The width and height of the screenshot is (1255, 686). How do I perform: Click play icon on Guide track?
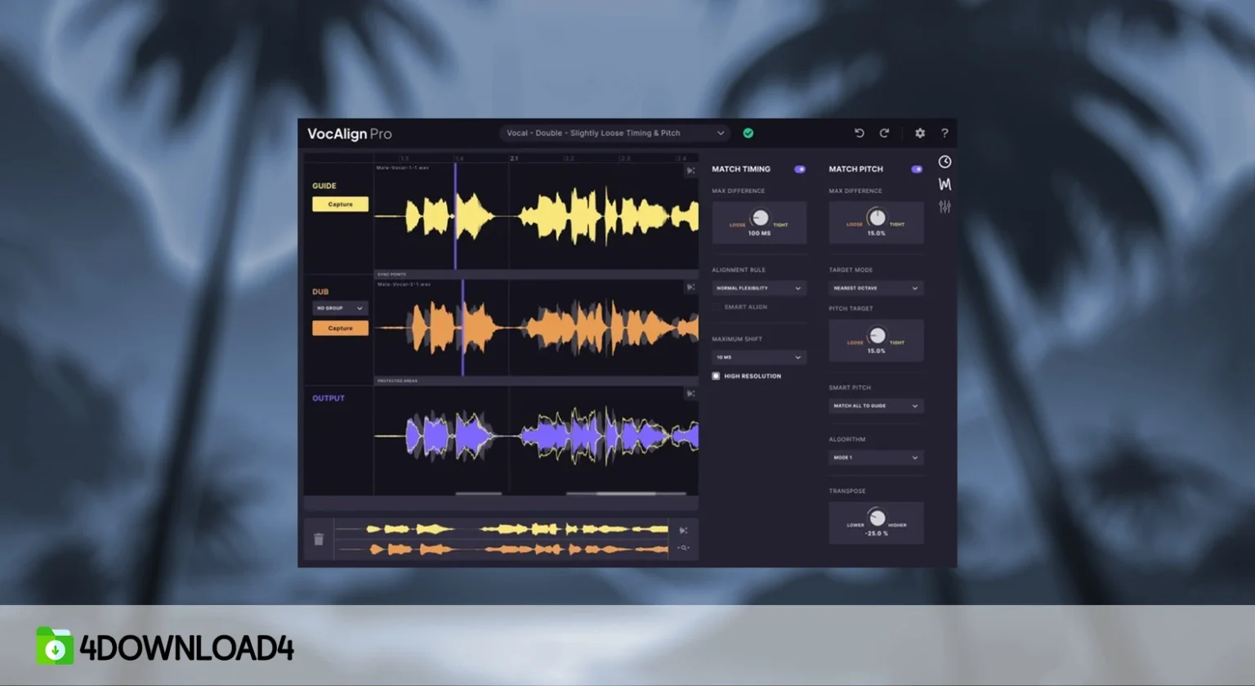click(x=690, y=170)
